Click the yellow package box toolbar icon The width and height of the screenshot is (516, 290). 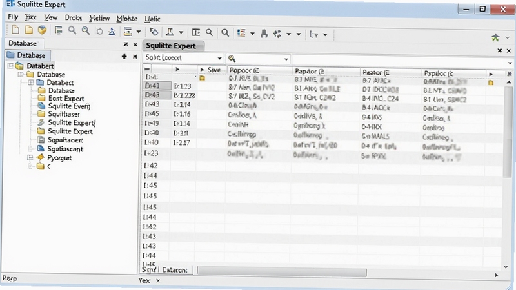click(x=42, y=30)
